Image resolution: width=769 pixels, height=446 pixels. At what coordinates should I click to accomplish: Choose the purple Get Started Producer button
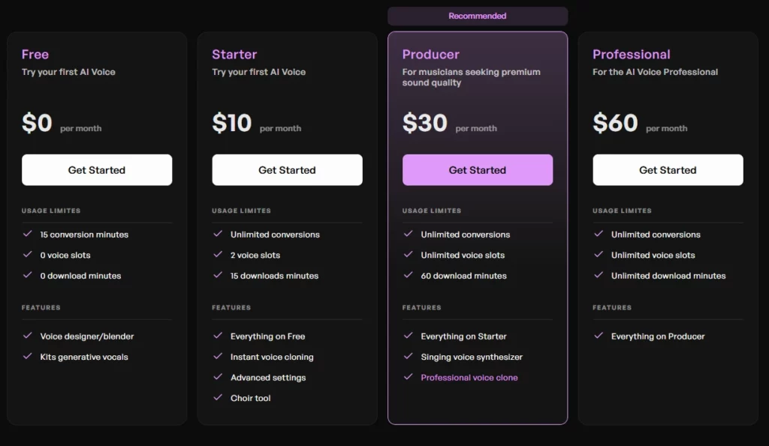478,170
